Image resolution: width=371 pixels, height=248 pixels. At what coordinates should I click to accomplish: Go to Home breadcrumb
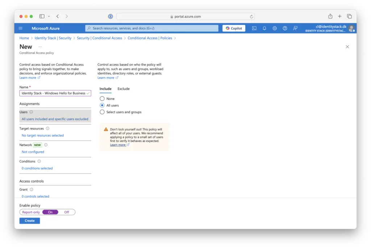point(24,38)
